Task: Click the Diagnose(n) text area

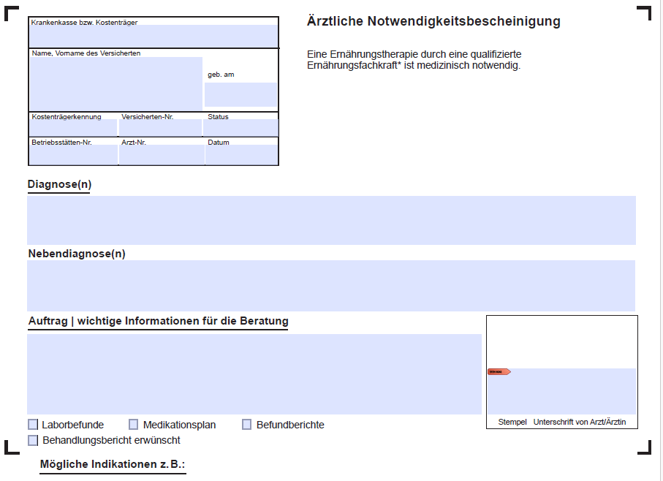Action: pos(331,220)
